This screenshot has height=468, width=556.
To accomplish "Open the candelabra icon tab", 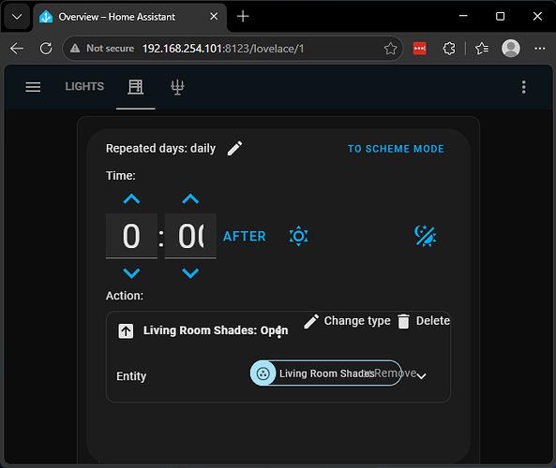I will (x=177, y=87).
